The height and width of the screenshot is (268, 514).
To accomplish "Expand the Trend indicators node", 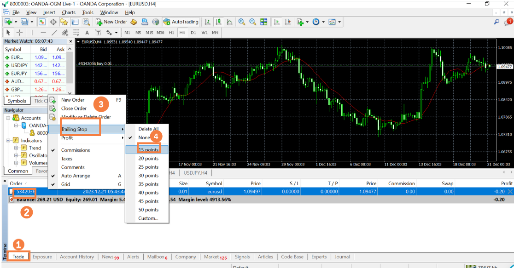I will (x=16, y=148).
